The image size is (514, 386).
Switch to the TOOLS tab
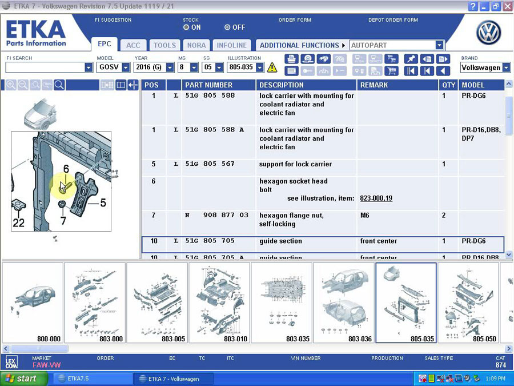coord(164,45)
